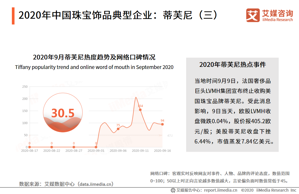Screen dimensions: 299x194
Task: Click the globe icon beside report.iimedia.cn
Action: coord(173,190)
